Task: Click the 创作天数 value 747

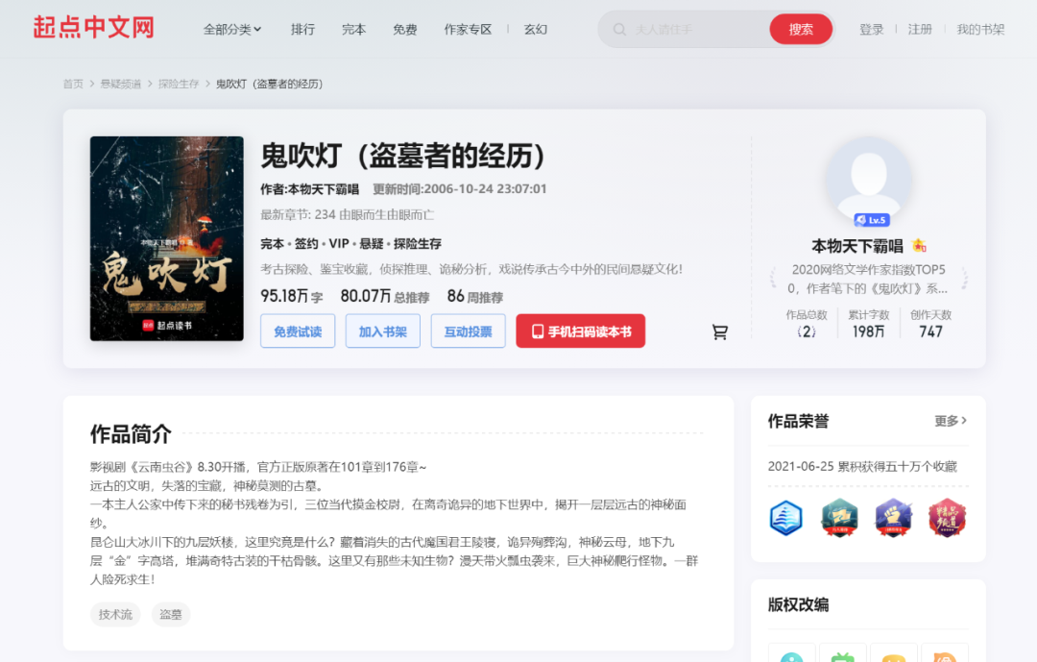Action: (x=930, y=331)
